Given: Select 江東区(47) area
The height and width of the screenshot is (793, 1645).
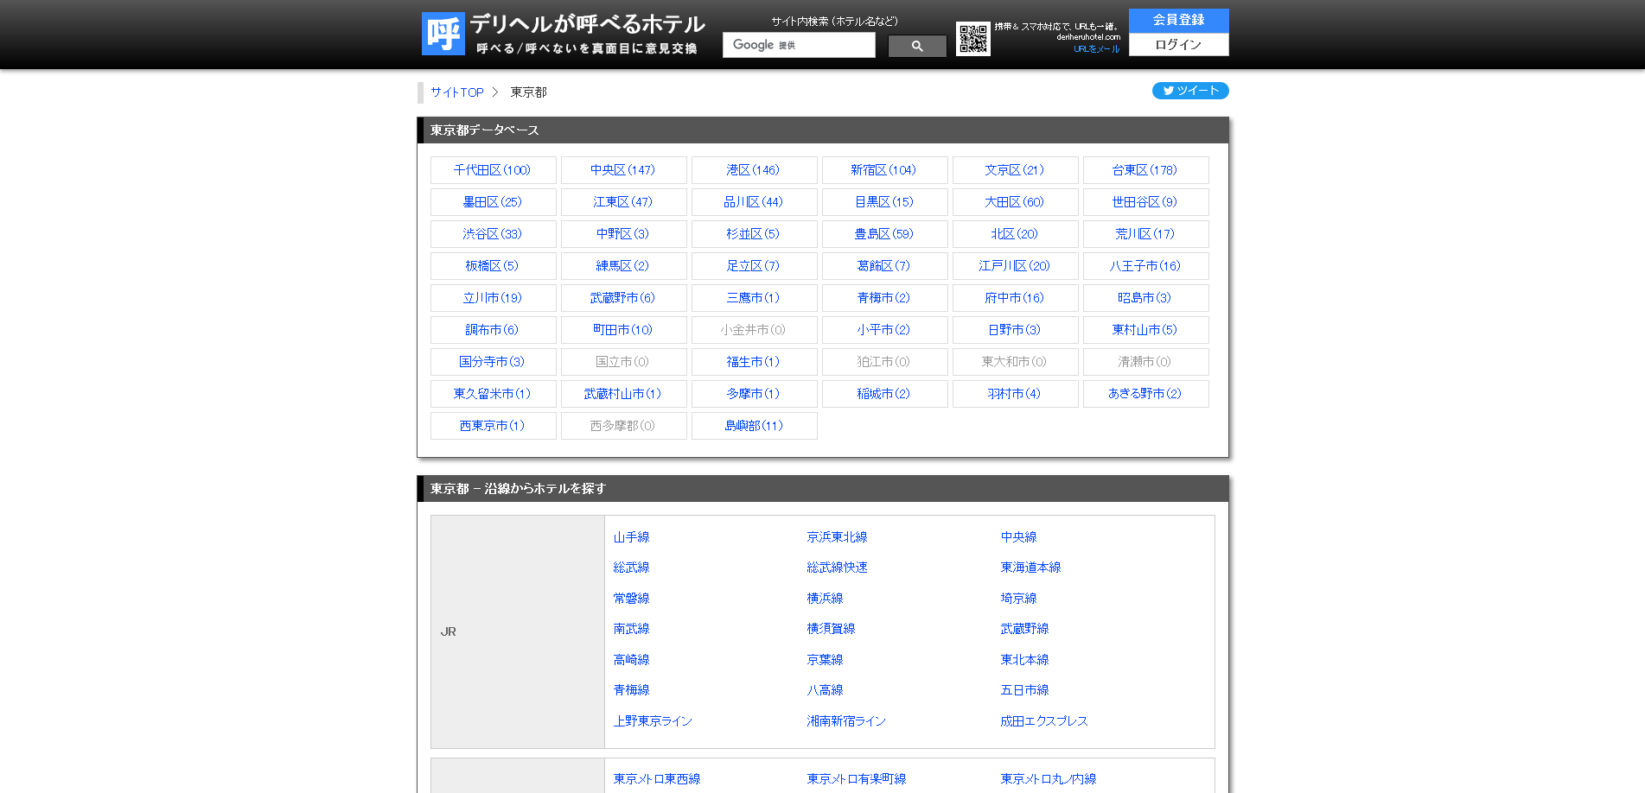Looking at the screenshot, I should point(623,202).
